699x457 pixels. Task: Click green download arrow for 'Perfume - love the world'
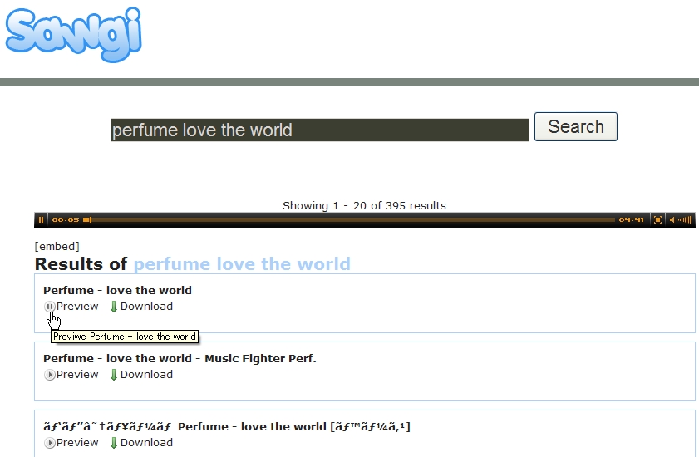click(114, 307)
